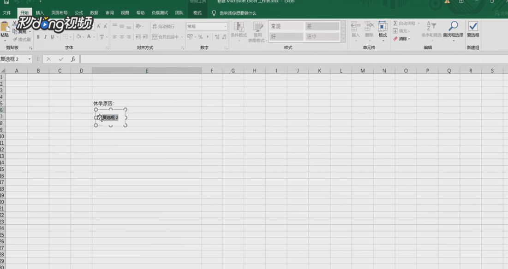The image size is (508, 269).
Task: Click the cell borders icon
Action: point(65,37)
